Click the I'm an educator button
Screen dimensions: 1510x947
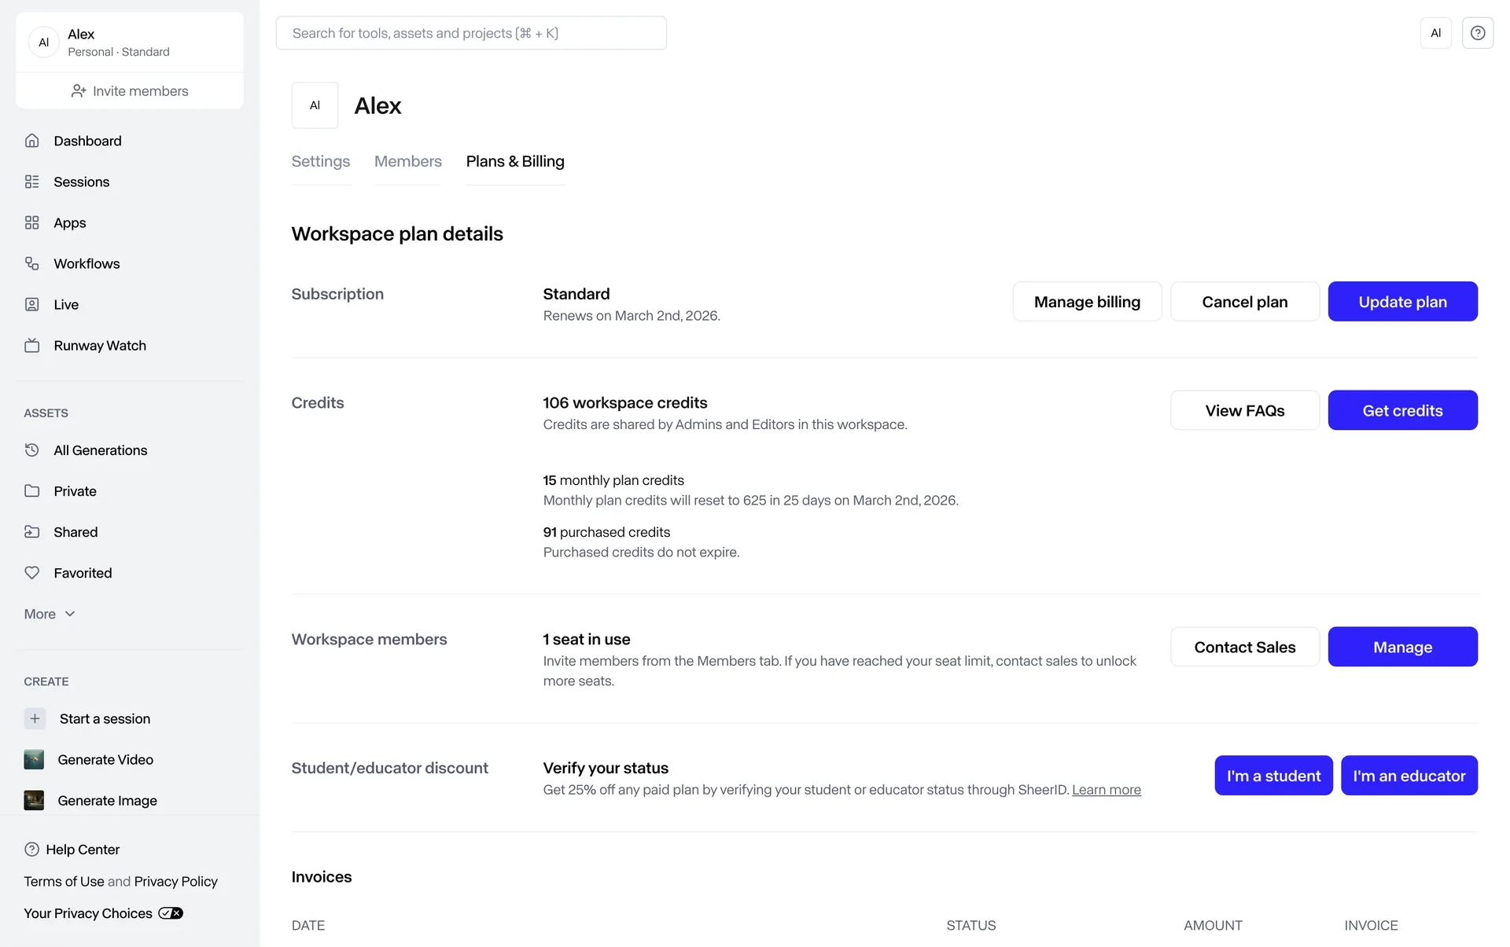[1409, 776]
